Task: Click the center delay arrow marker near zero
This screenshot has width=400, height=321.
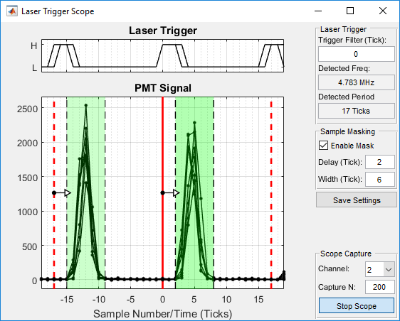Action: (x=170, y=193)
